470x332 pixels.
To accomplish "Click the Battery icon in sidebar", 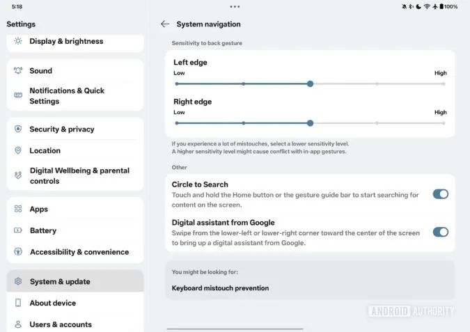I will pos(18,230).
